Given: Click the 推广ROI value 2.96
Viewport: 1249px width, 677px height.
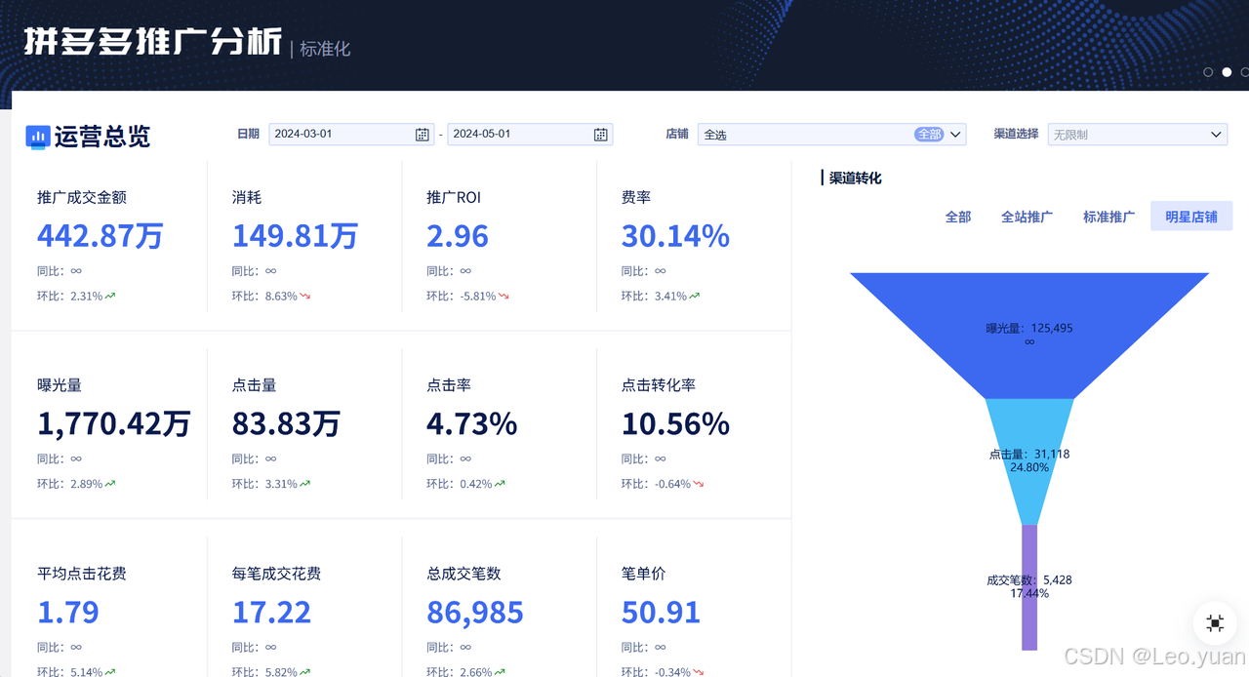Looking at the screenshot, I should pyautogui.click(x=458, y=236).
